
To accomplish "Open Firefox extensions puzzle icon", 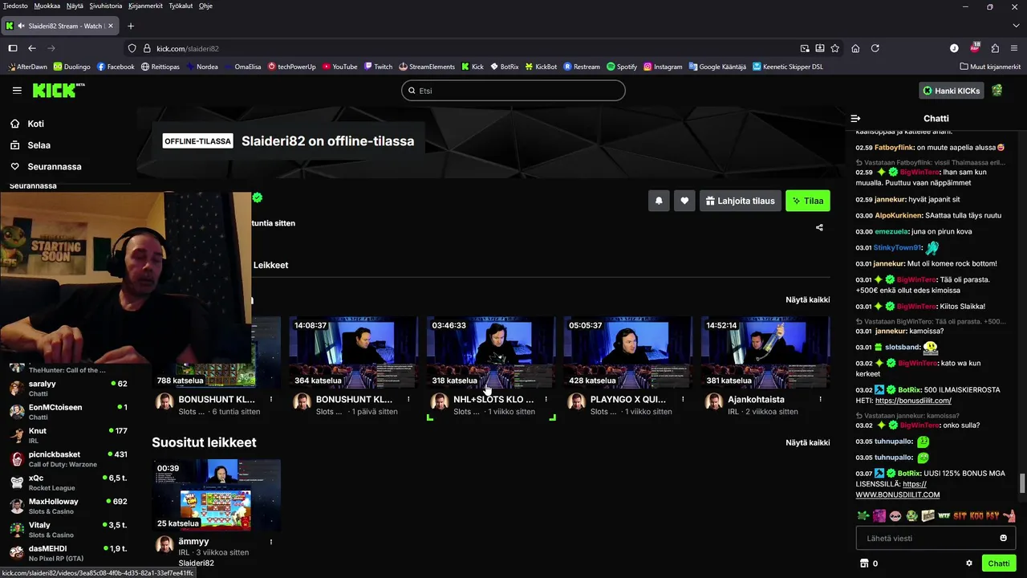I will point(995,48).
